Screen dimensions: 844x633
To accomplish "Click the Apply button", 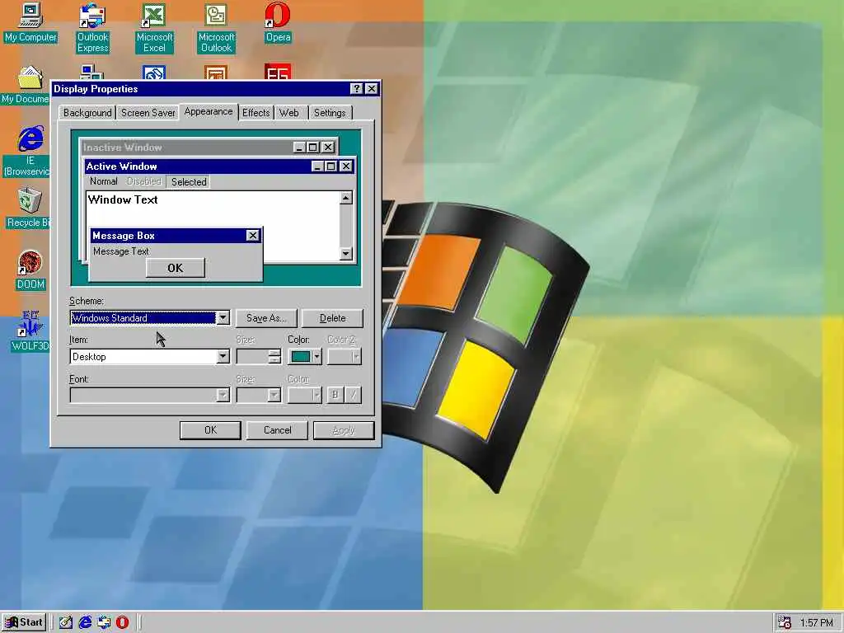I will (x=344, y=430).
